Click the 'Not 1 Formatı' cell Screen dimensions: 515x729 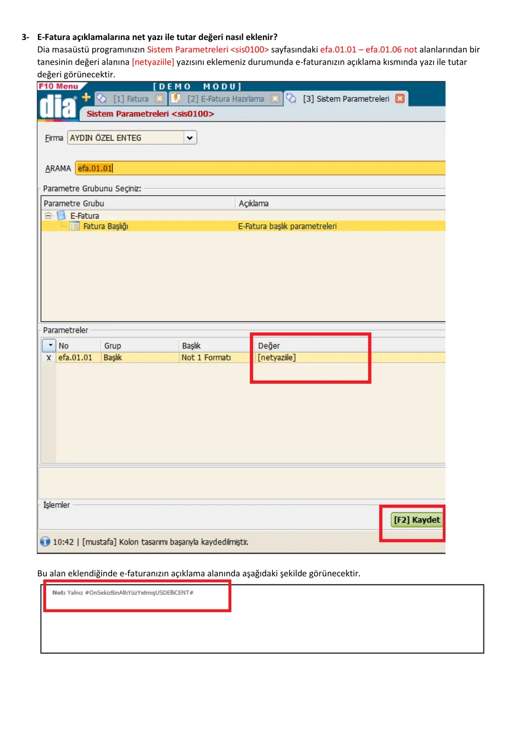(216, 357)
